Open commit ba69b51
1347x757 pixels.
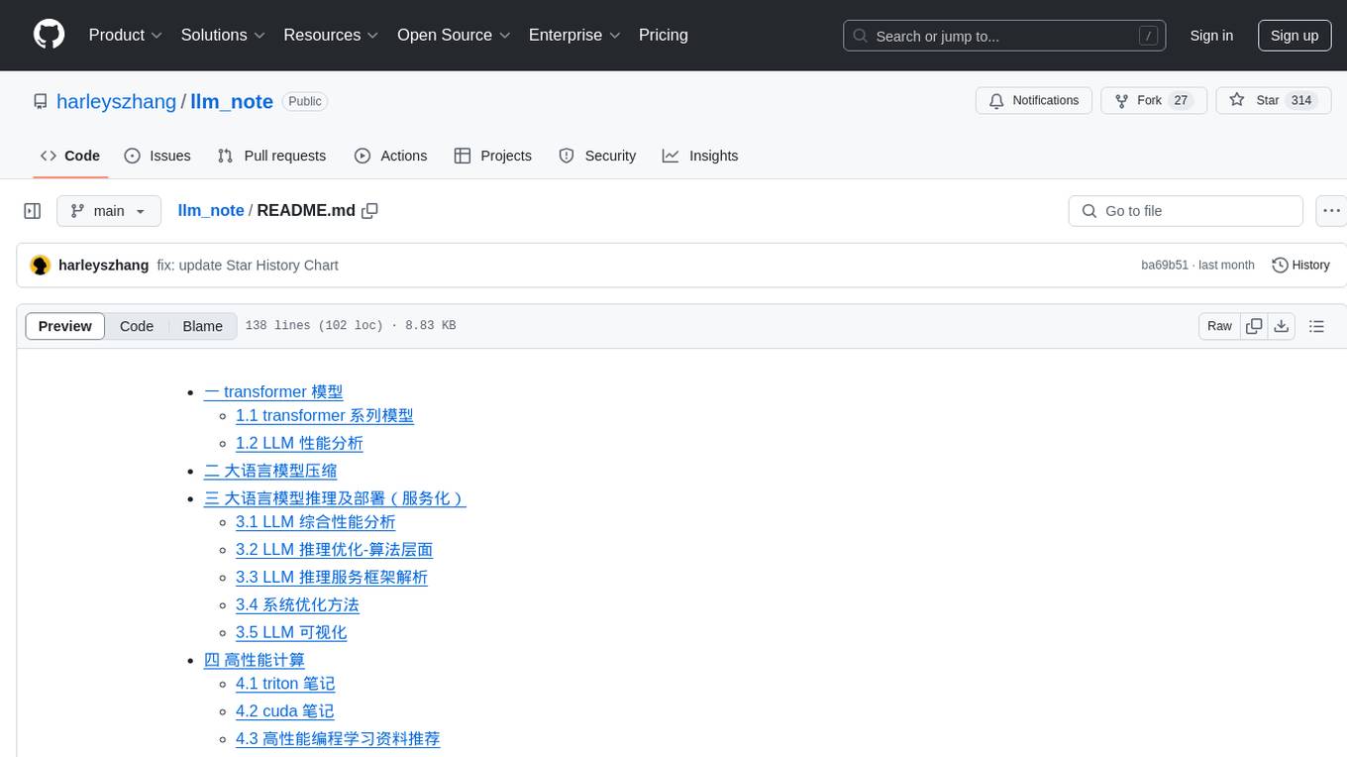1165,266
